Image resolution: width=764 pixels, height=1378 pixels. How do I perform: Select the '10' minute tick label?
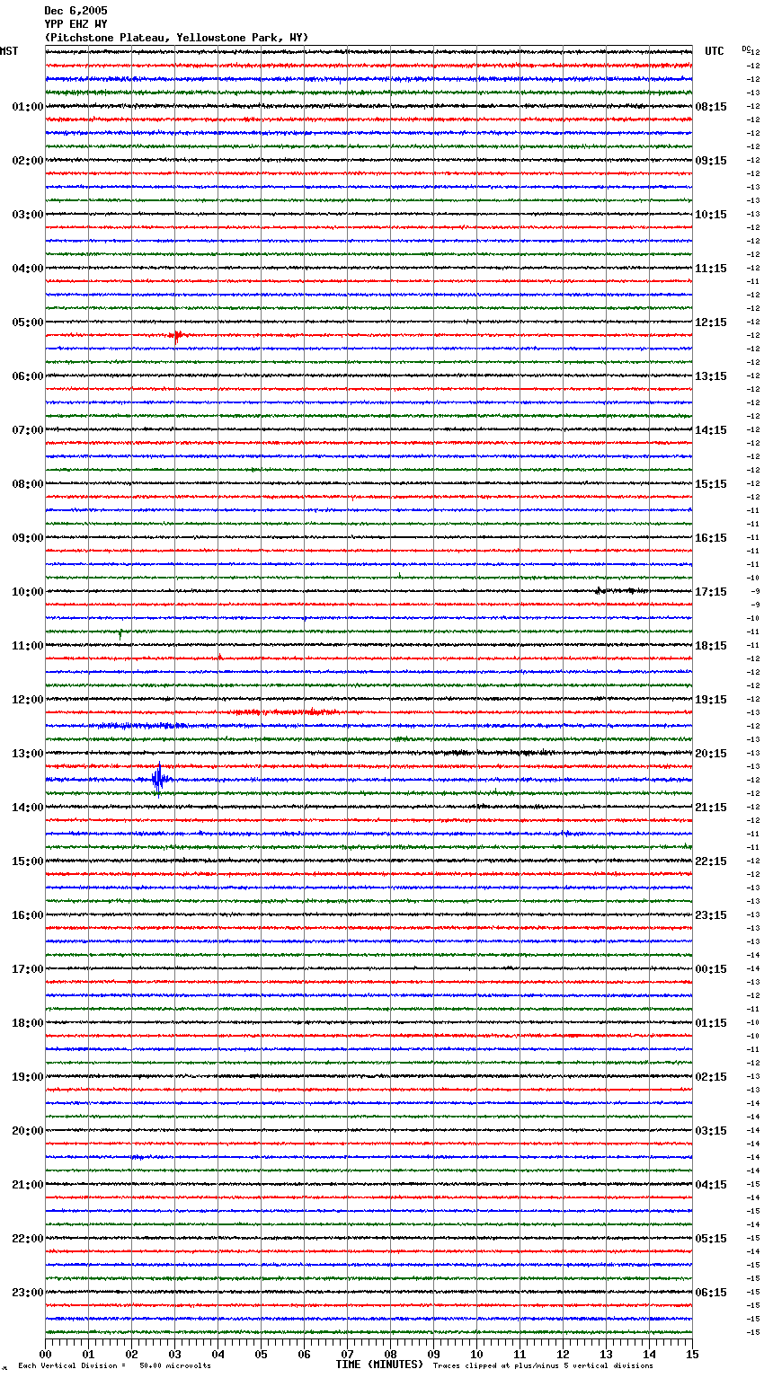coord(477,1354)
